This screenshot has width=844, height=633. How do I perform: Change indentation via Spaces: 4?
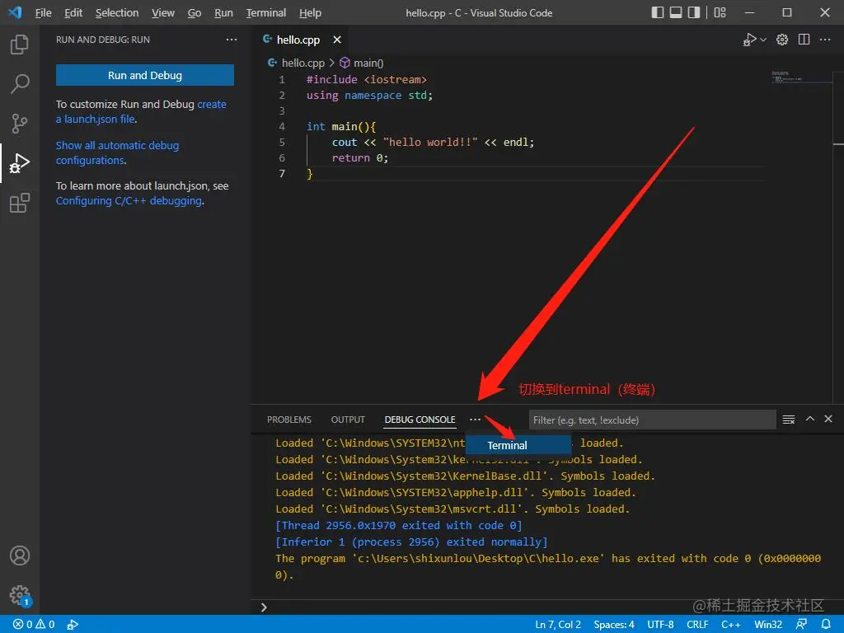(x=614, y=625)
